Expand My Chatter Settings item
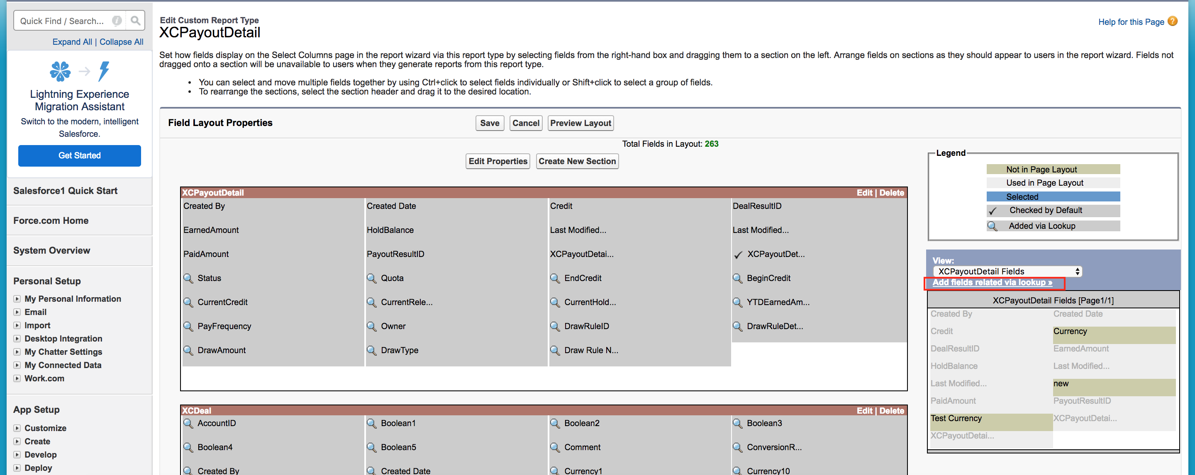The image size is (1195, 475). tap(17, 352)
